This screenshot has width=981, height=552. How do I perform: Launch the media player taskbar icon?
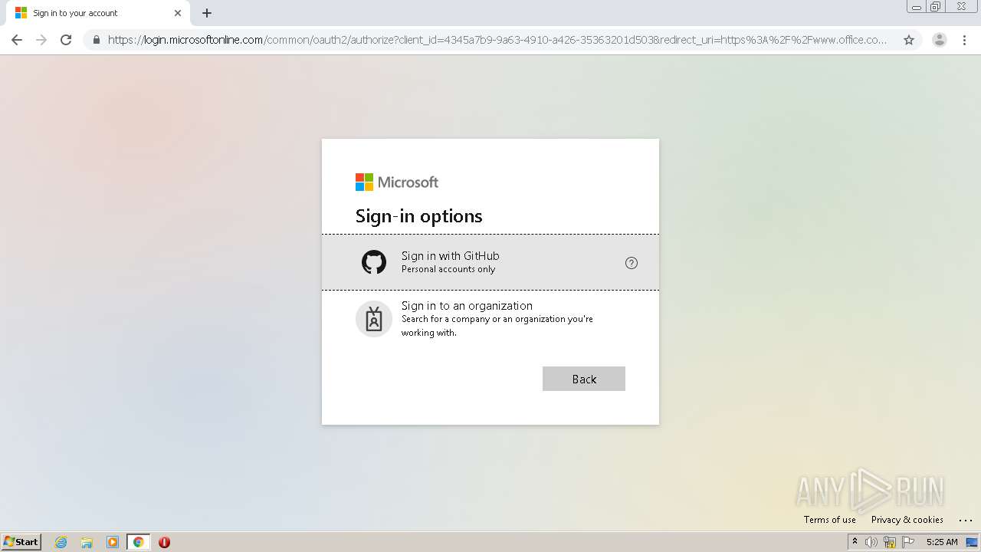click(x=113, y=542)
